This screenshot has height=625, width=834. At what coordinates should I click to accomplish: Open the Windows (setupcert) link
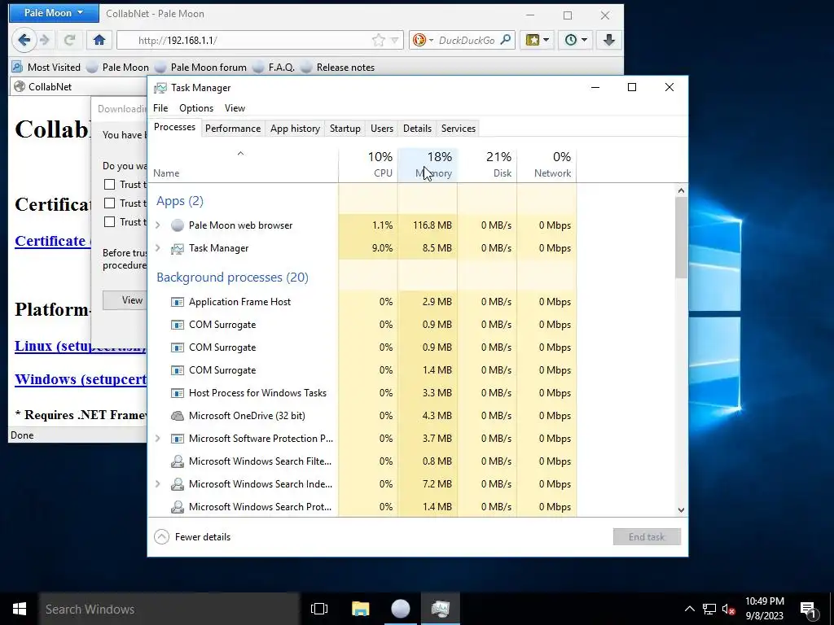[x=81, y=379]
